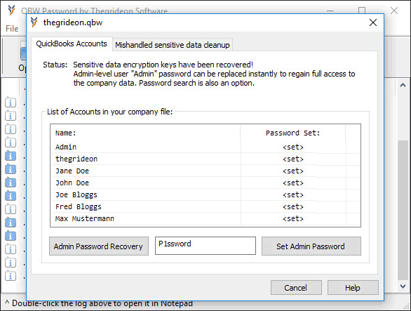Minimize the main QBW Password window

click(330, 11)
